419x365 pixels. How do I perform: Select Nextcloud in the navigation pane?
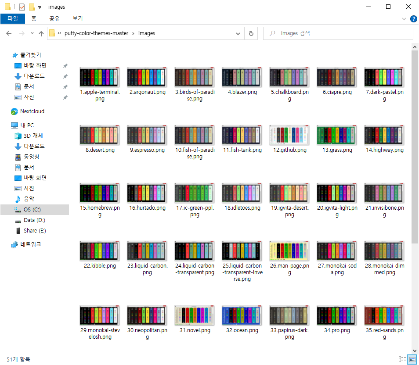pos(32,111)
